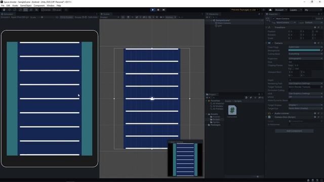The width and height of the screenshot is (324, 182).
Task: Select the Scale tool in toolbar
Action: click(20, 10)
